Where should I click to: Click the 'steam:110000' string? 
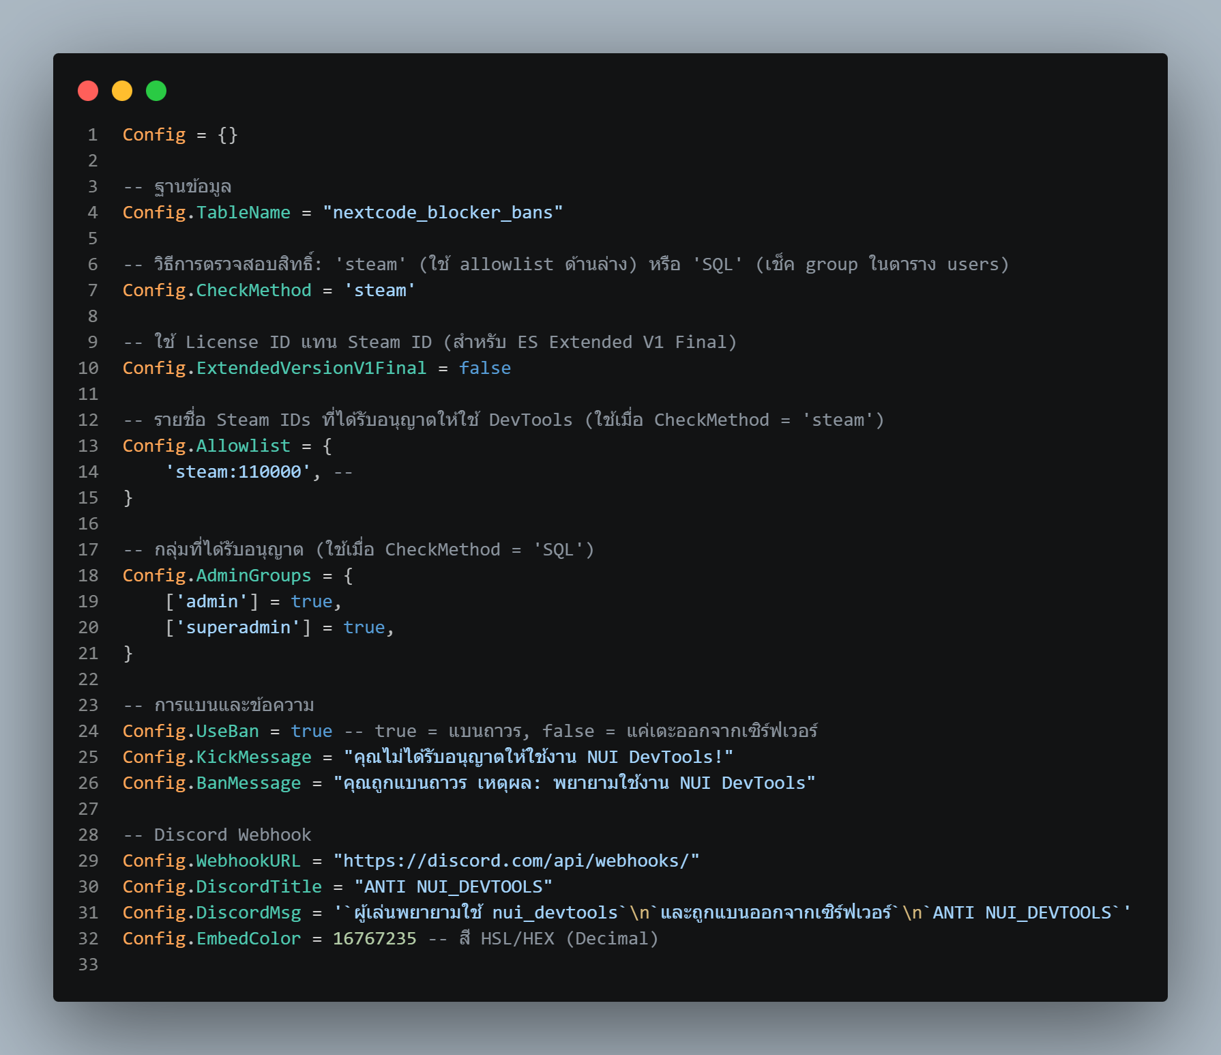pyautogui.click(x=238, y=472)
